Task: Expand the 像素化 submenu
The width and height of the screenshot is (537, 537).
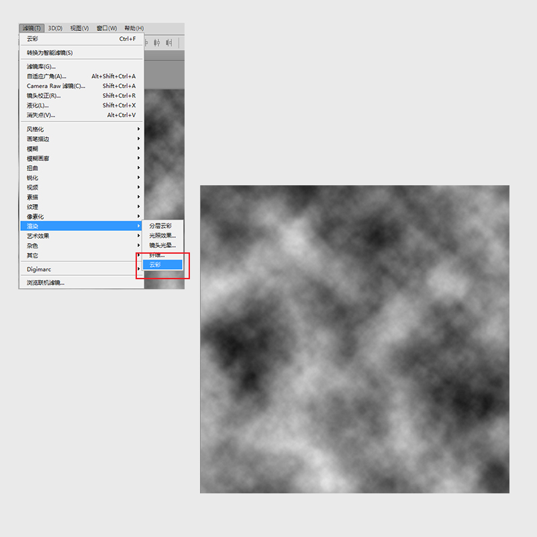Action: pyautogui.click(x=81, y=216)
